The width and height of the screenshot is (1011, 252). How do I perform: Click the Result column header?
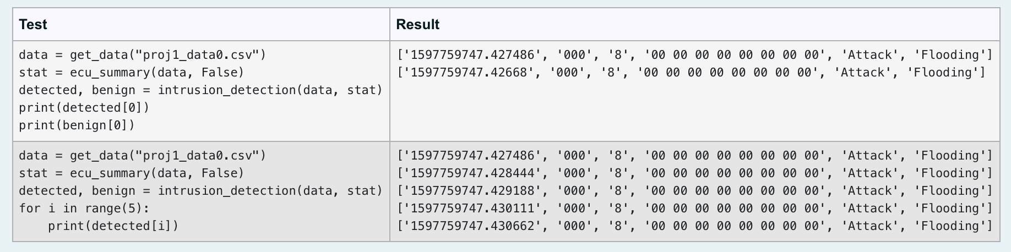(418, 25)
